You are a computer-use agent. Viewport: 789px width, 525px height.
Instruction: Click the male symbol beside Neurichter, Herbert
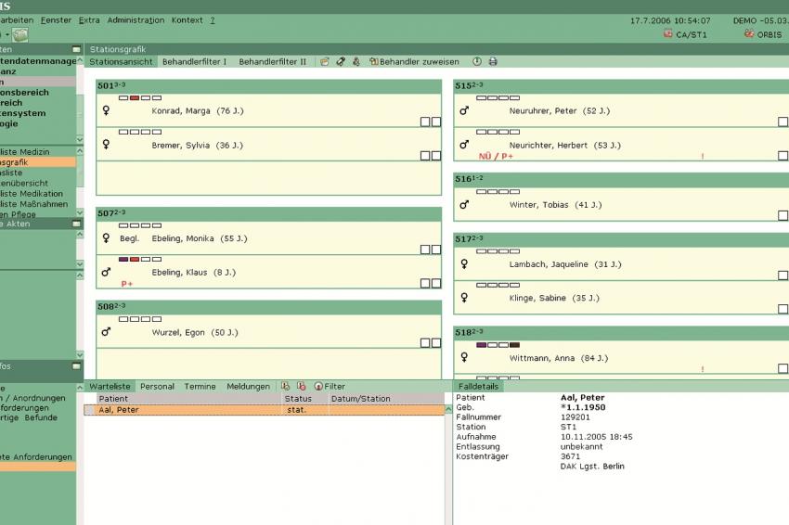[x=464, y=145]
